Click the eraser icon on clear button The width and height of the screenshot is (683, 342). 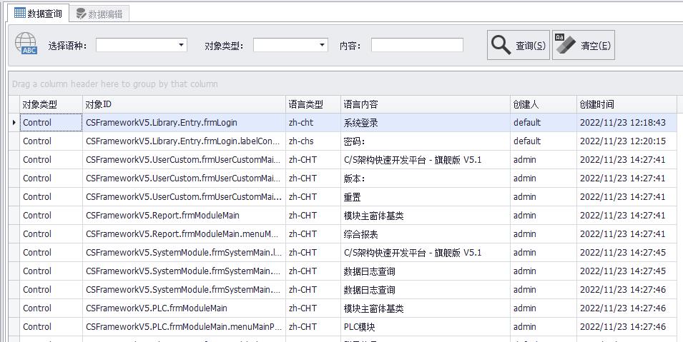(x=564, y=44)
